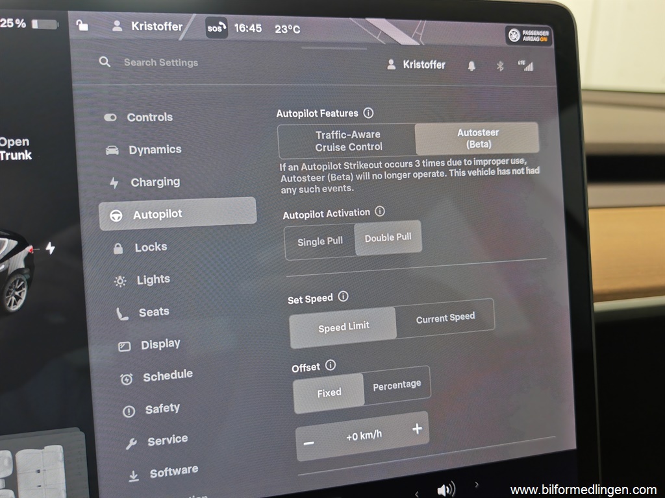Image resolution: width=665 pixels, height=498 pixels.
Task: Go to Software settings
Action: (163, 473)
